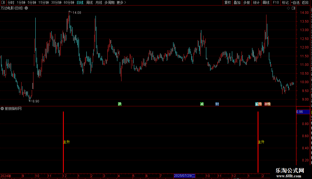Add stock with +自选 button
This screenshot has height=179, width=312.
295,2
